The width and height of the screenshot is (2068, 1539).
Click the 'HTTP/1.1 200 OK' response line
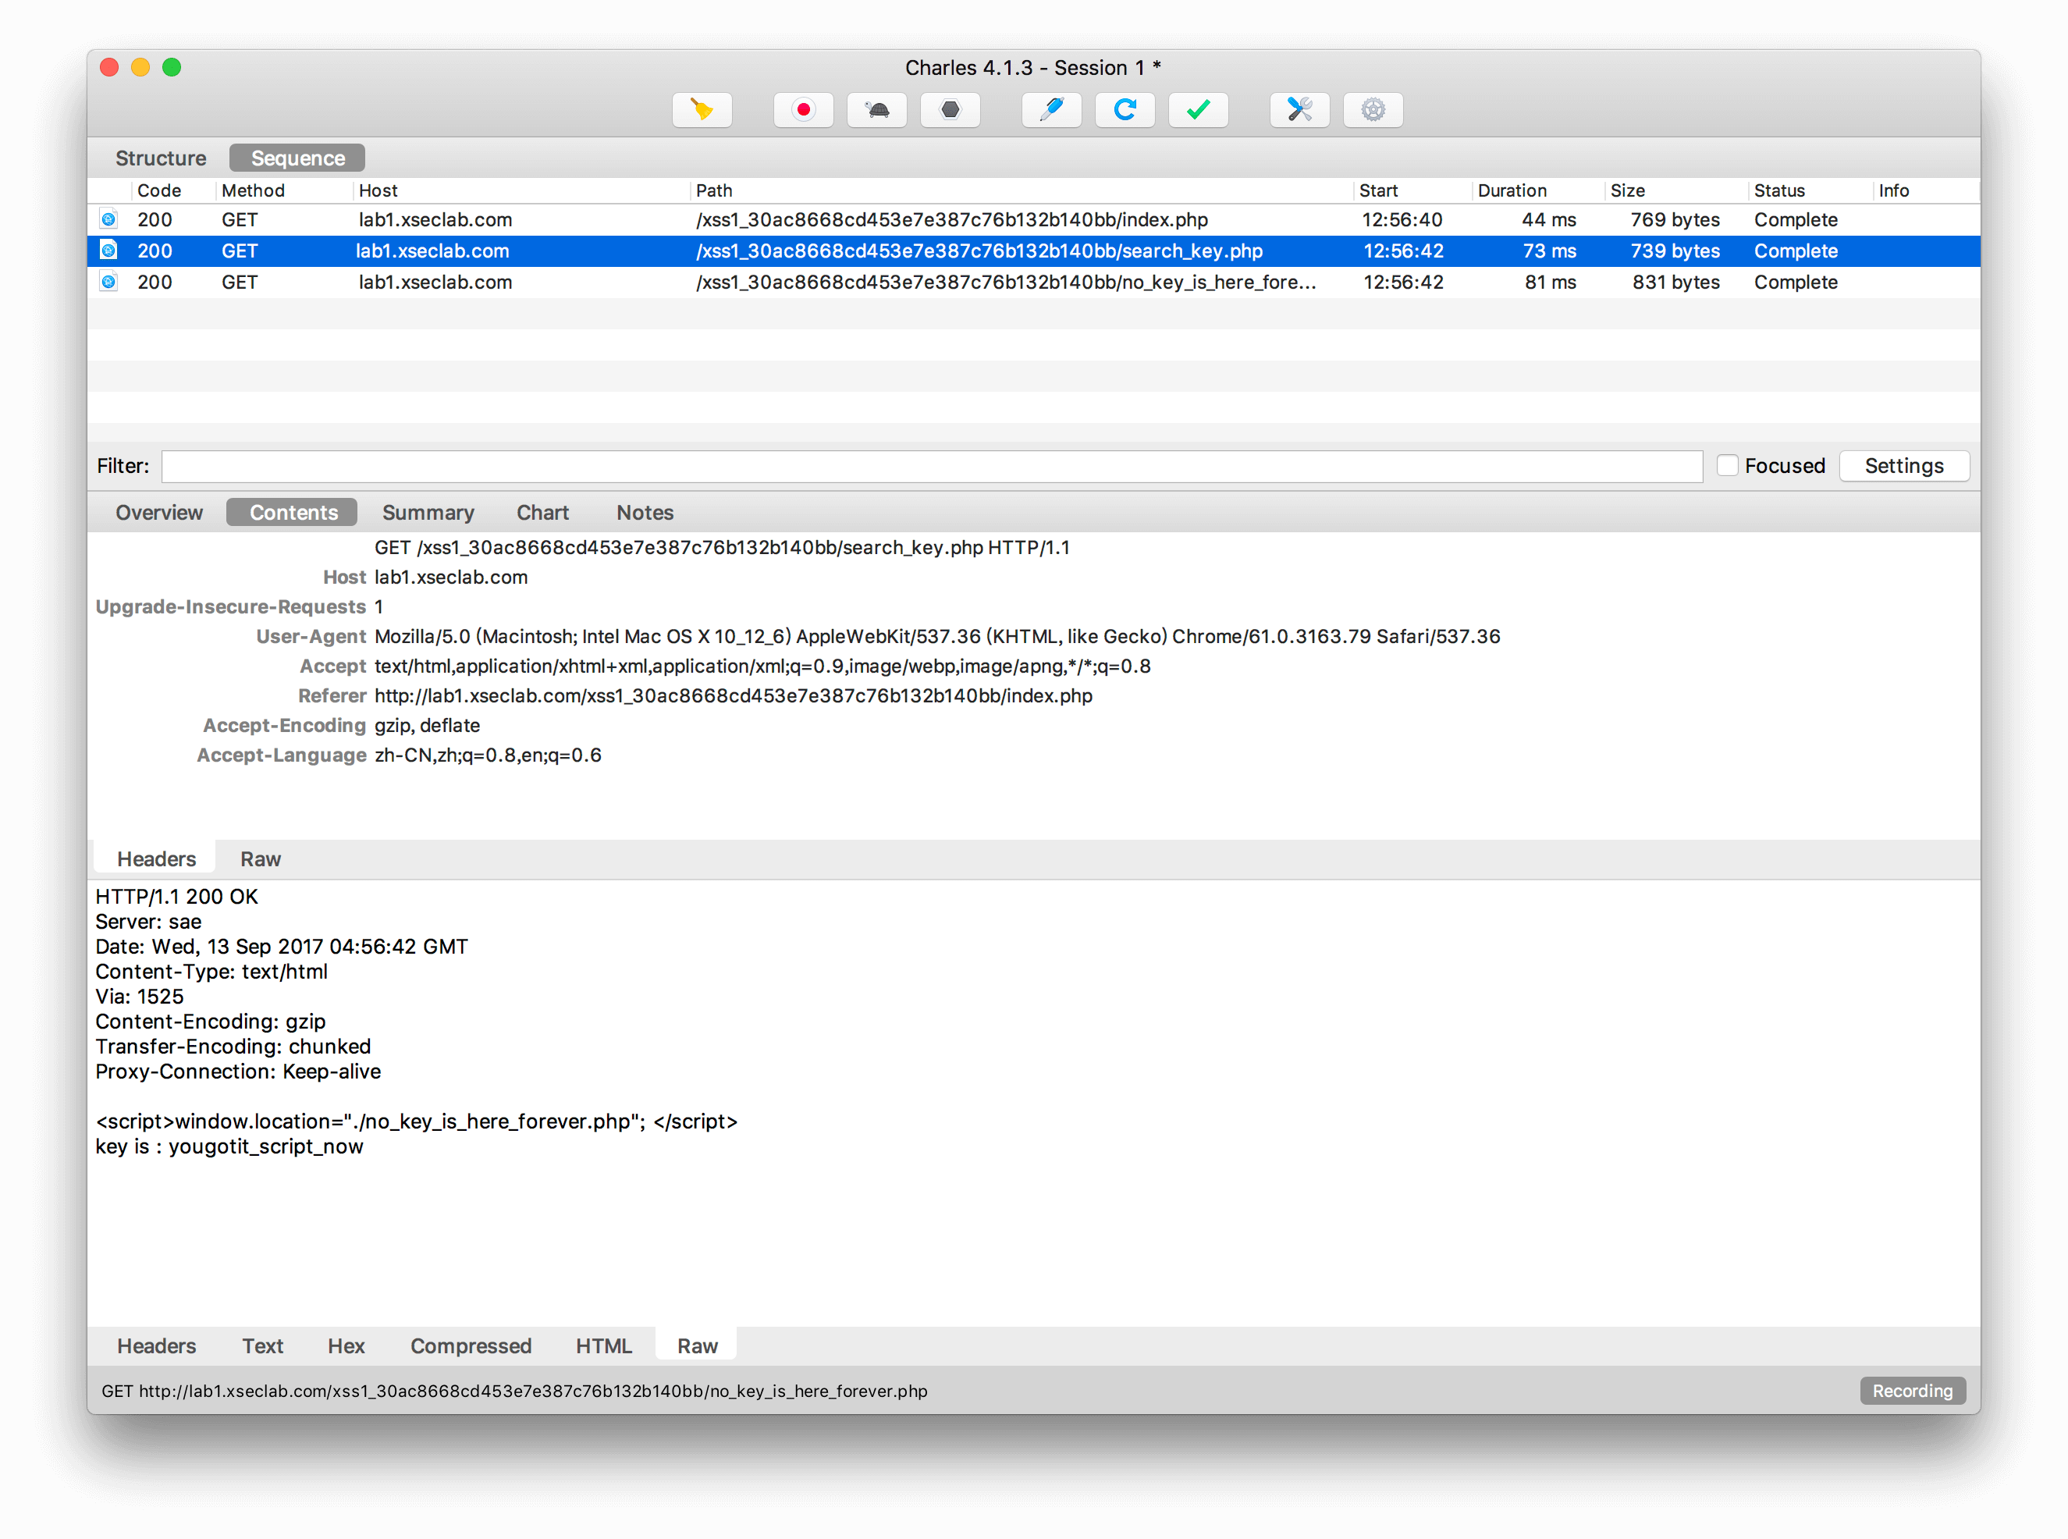click(176, 897)
